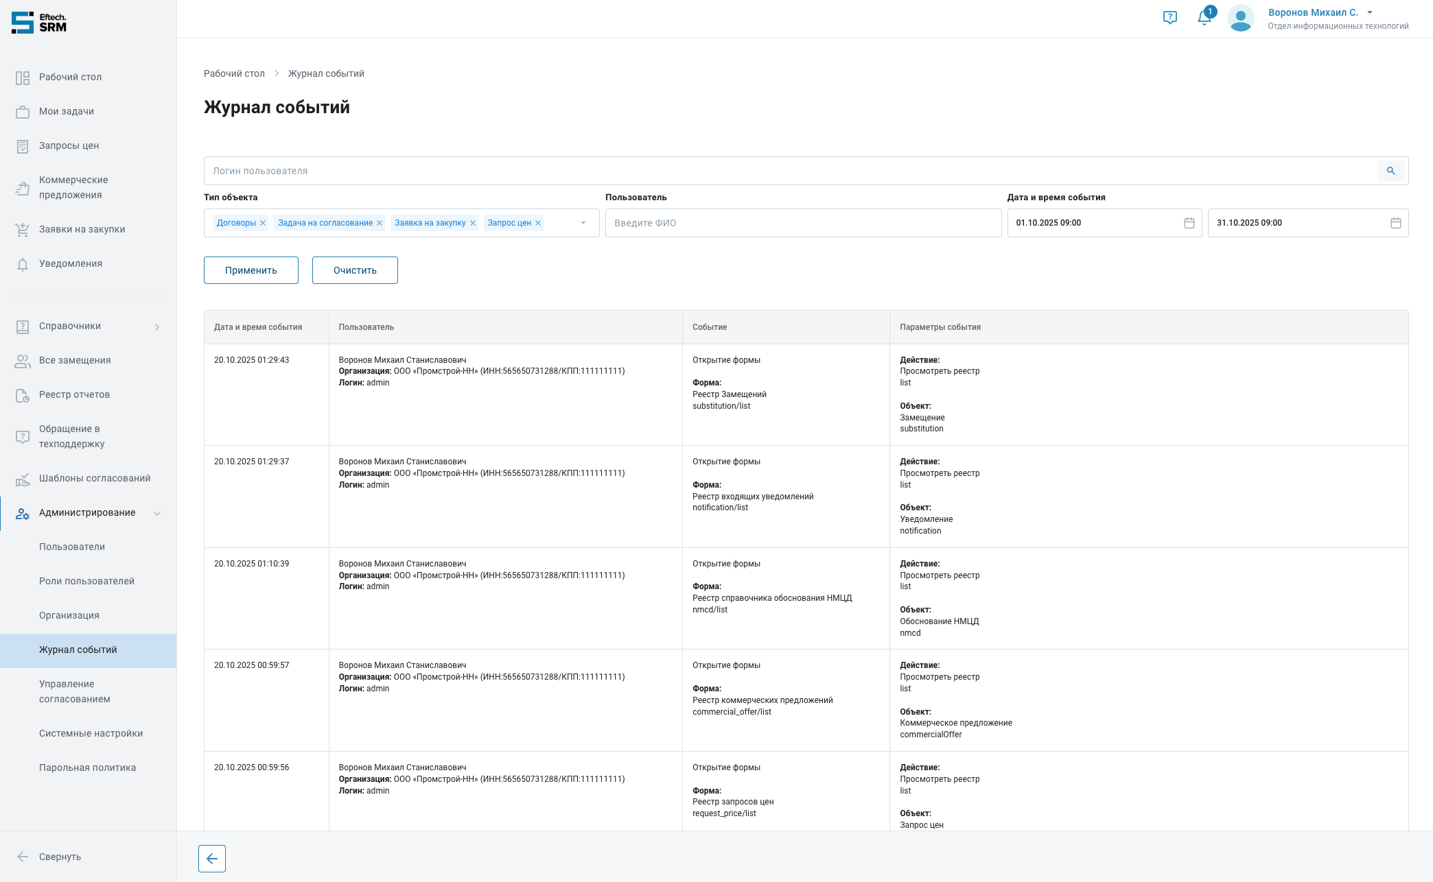The height and width of the screenshot is (882, 1433).
Task: Click the Очистить button
Action: click(355, 270)
